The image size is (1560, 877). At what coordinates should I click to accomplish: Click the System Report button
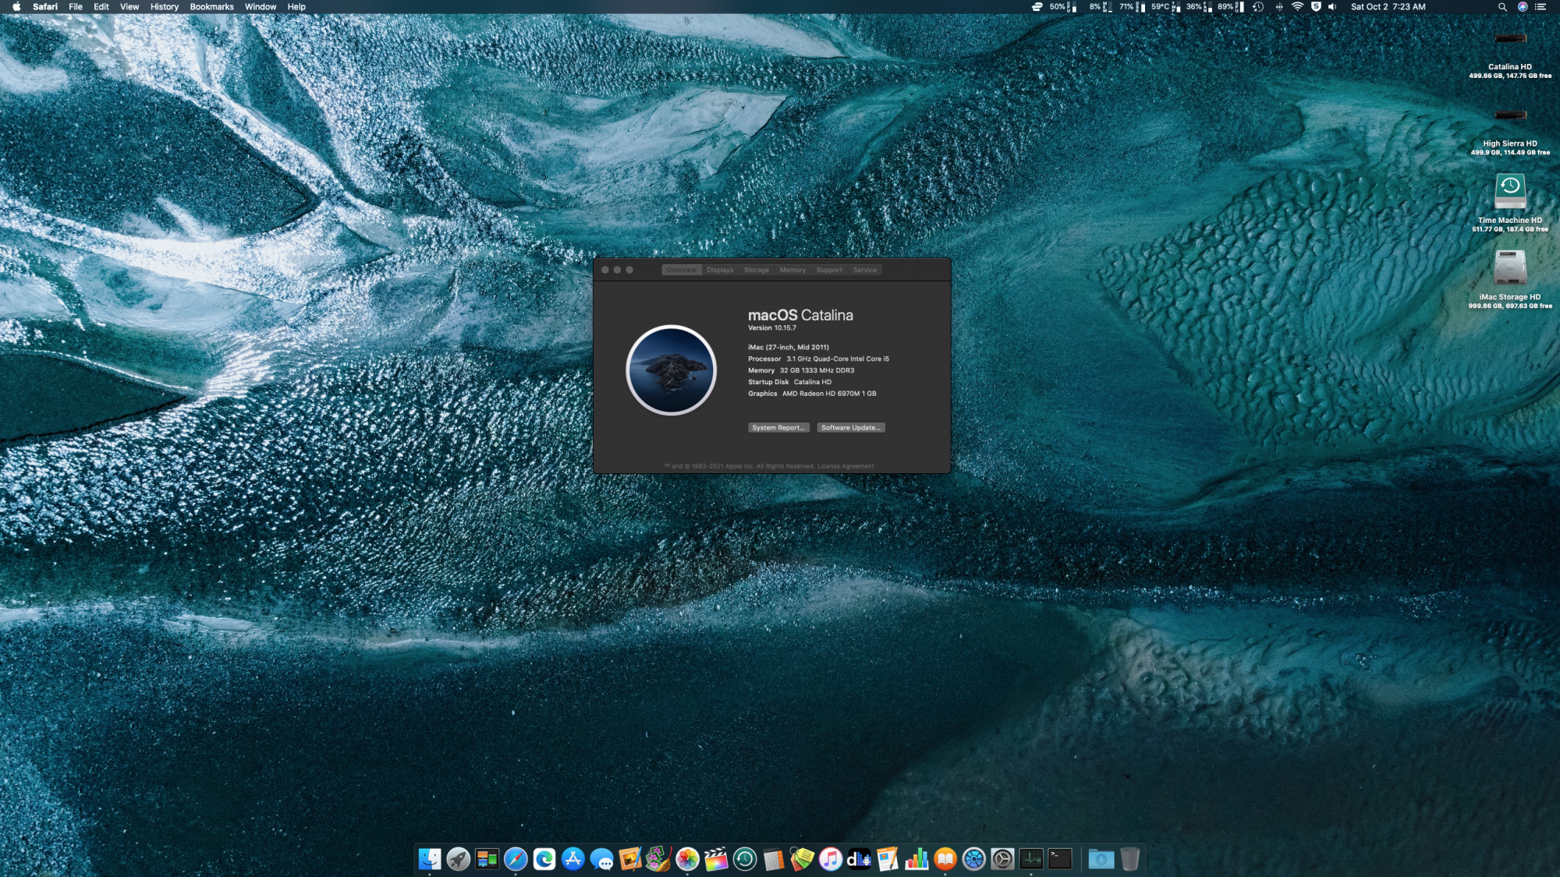[x=778, y=427]
